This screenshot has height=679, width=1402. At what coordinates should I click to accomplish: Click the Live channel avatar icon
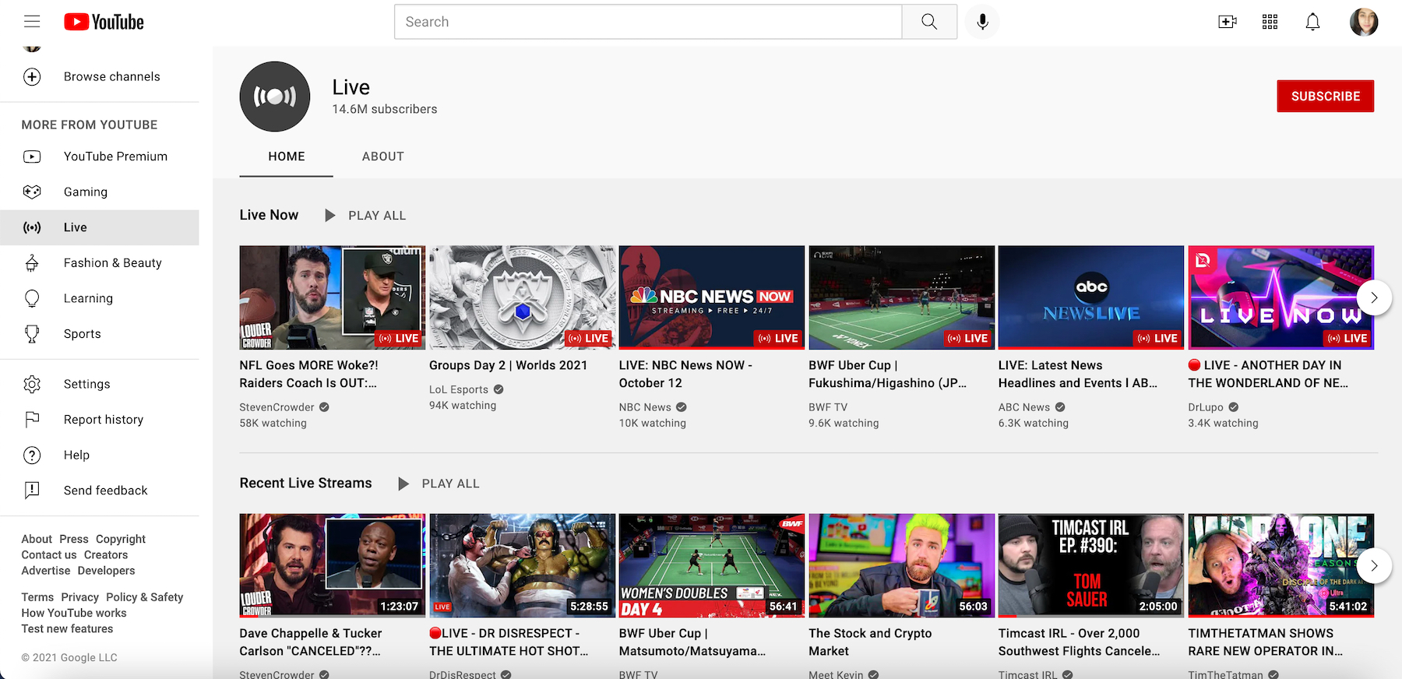(274, 97)
